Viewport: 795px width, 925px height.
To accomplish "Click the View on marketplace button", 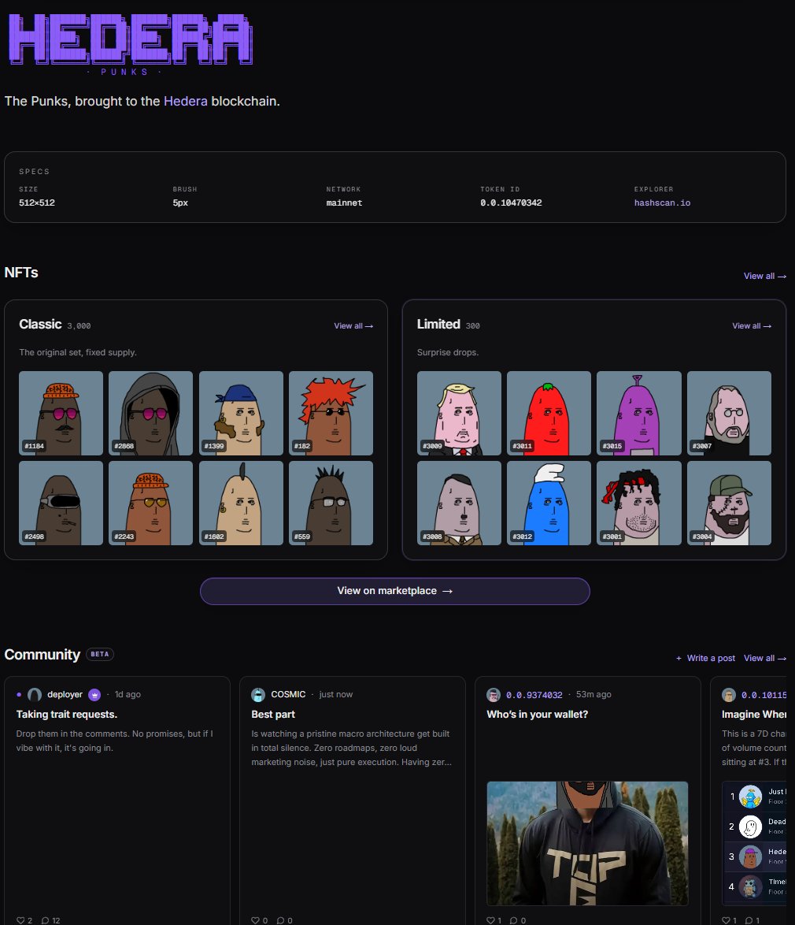I will coord(395,591).
